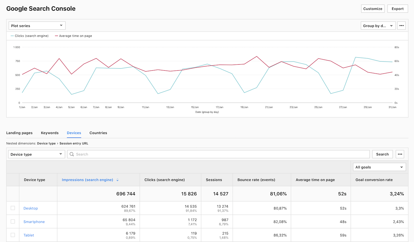Click the total sessions value 14 527
414x242 pixels.
coord(221,194)
